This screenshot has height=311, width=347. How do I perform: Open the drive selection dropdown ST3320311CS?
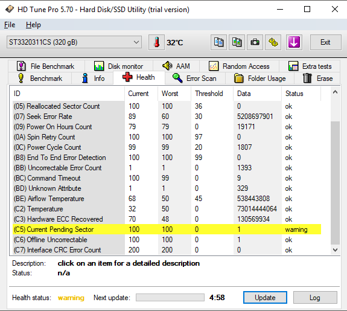[x=74, y=42]
